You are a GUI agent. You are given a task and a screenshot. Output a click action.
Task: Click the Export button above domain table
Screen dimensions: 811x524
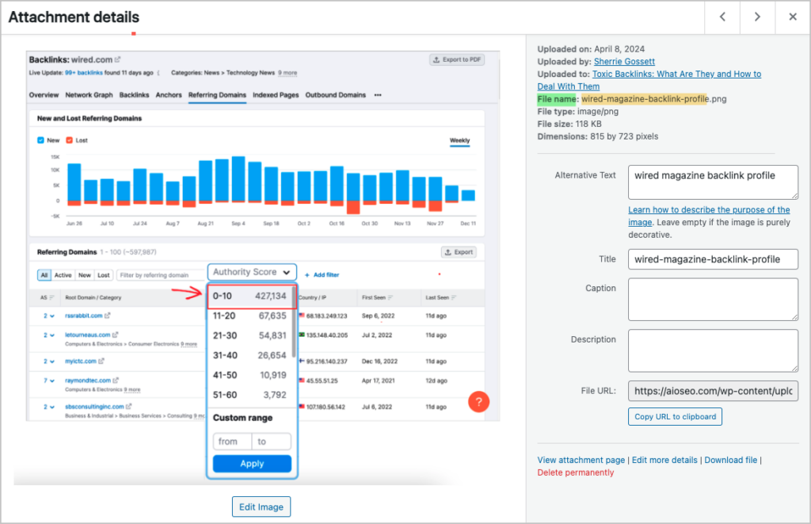coord(459,252)
